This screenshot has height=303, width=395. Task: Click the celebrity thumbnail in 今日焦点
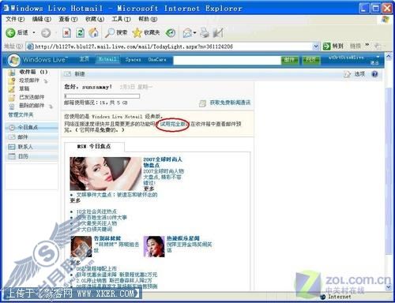click(105, 174)
